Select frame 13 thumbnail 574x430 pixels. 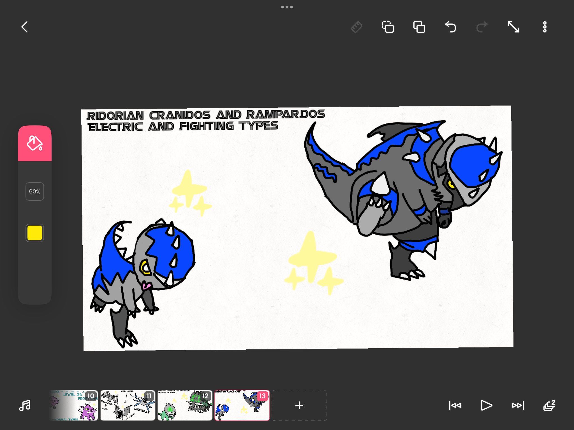[x=242, y=405]
